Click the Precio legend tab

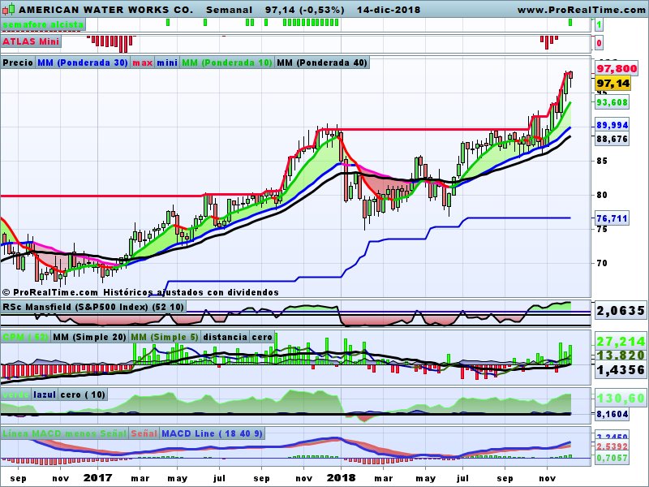click(x=18, y=62)
